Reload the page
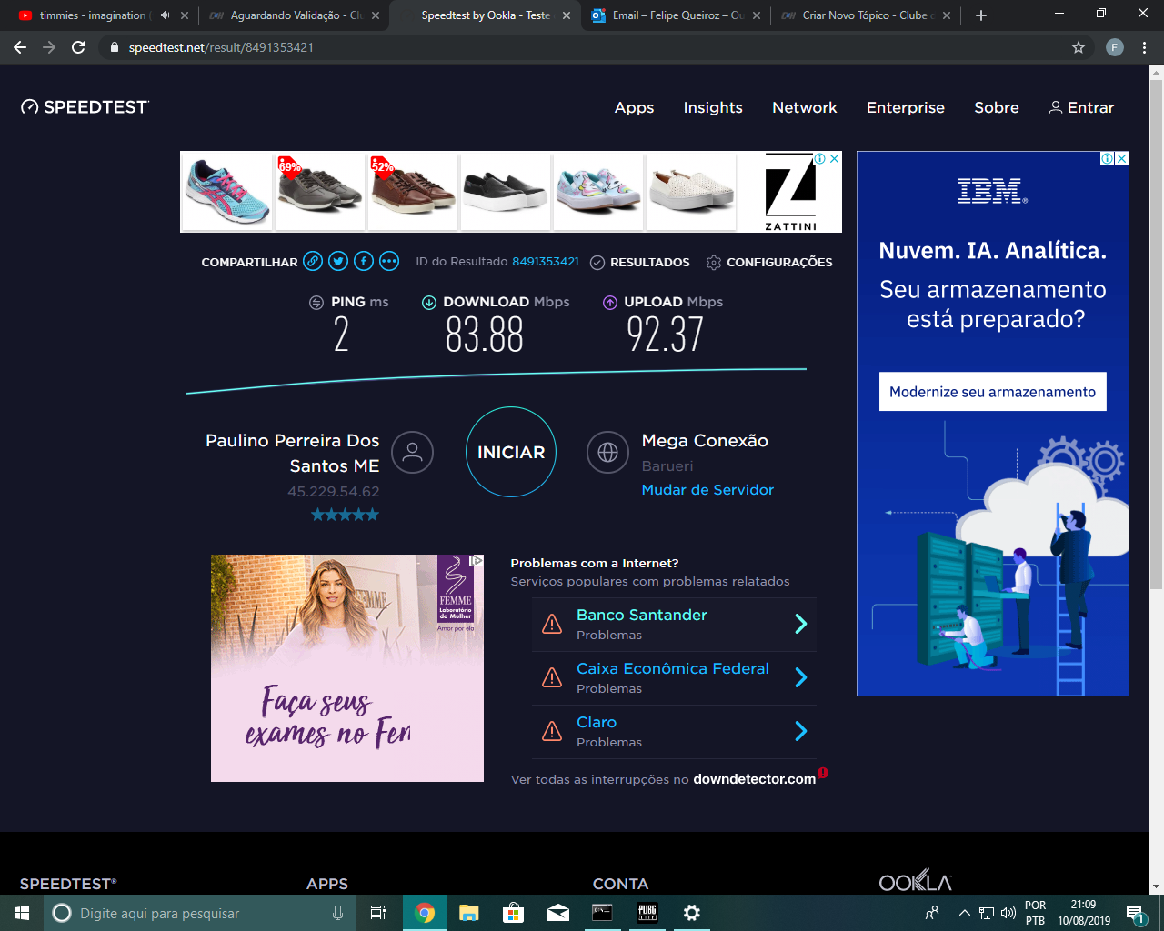The image size is (1164, 931). (x=78, y=47)
